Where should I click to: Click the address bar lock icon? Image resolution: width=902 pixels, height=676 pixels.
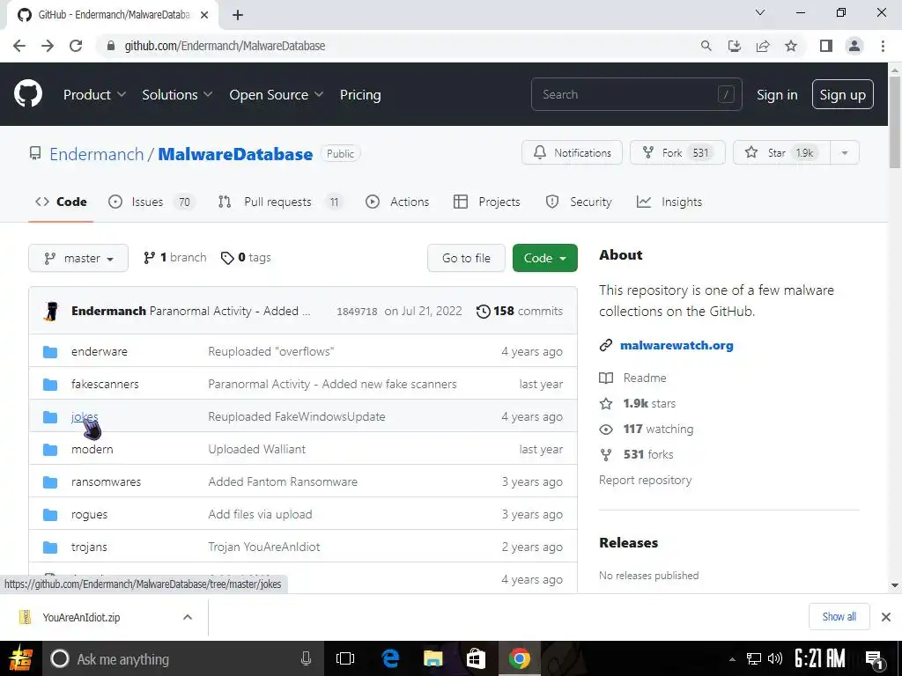click(x=111, y=46)
